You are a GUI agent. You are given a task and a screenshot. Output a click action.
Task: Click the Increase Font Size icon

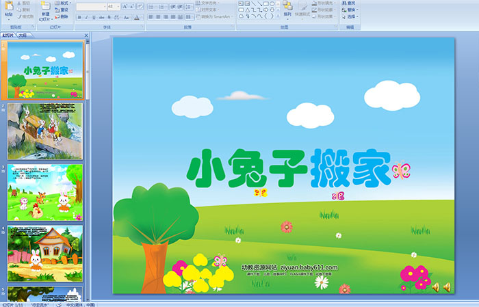click(x=125, y=5)
